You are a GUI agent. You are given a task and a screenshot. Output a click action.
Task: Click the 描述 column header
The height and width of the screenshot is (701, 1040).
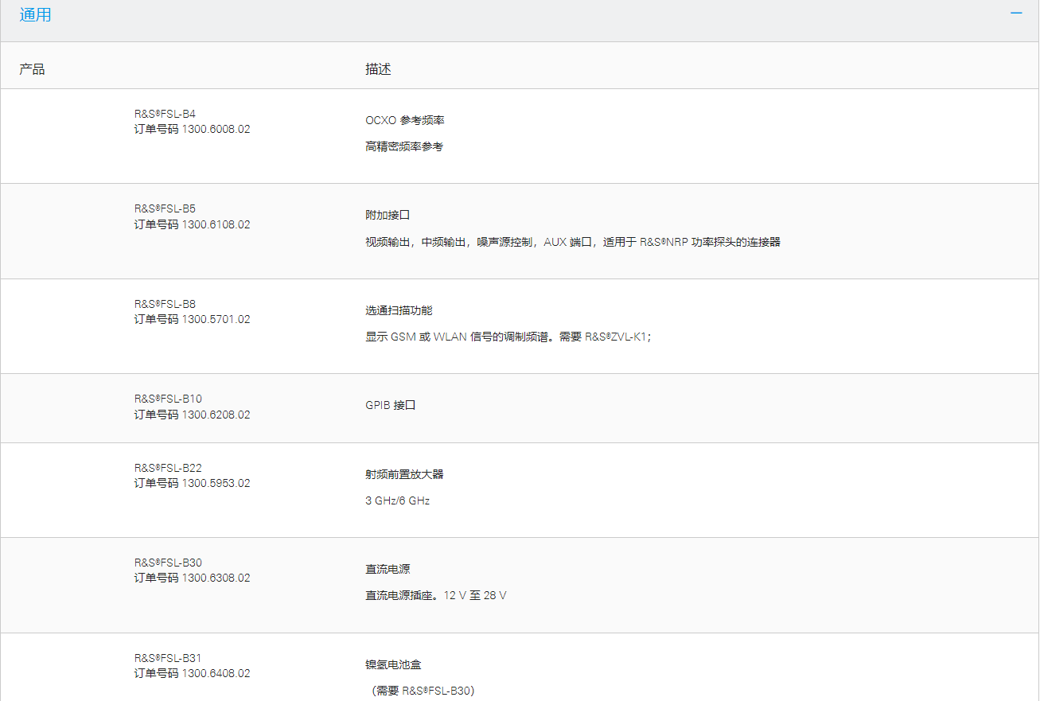coord(378,69)
